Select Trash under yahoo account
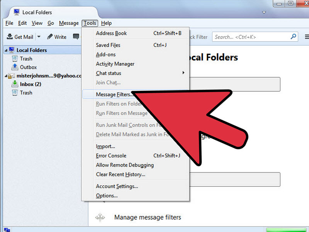 (26, 93)
